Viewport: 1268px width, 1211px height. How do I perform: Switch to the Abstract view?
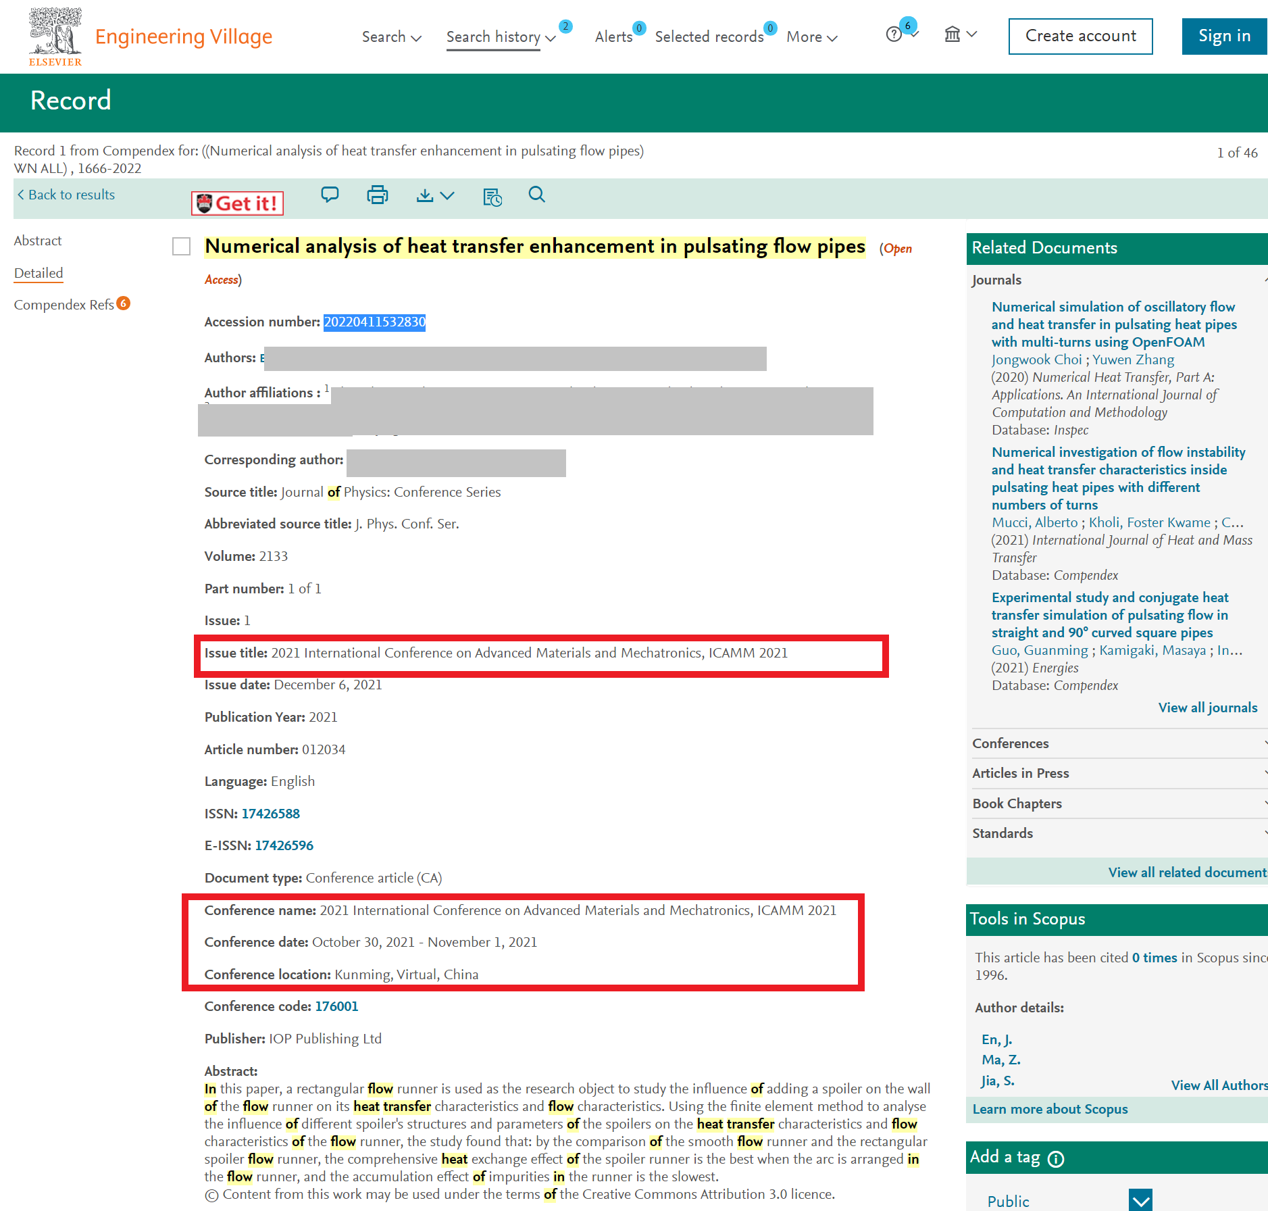click(x=38, y=241)
